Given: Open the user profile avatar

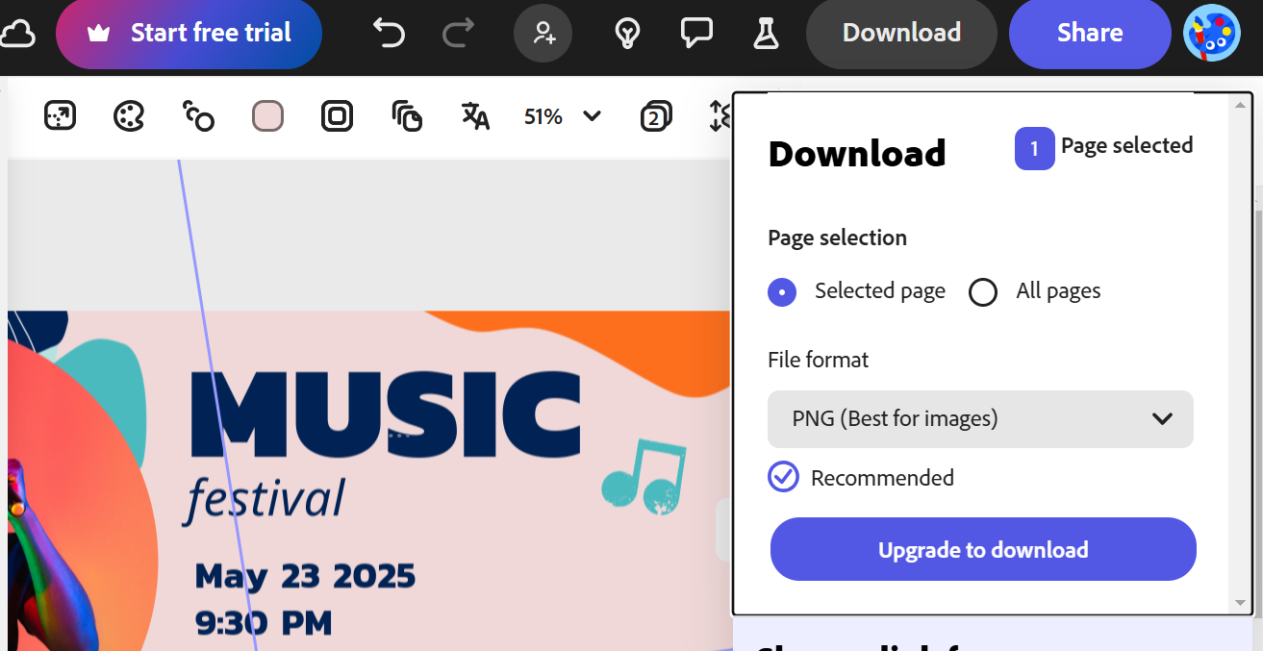Looking at the screenshot, I should [1211, 33].
